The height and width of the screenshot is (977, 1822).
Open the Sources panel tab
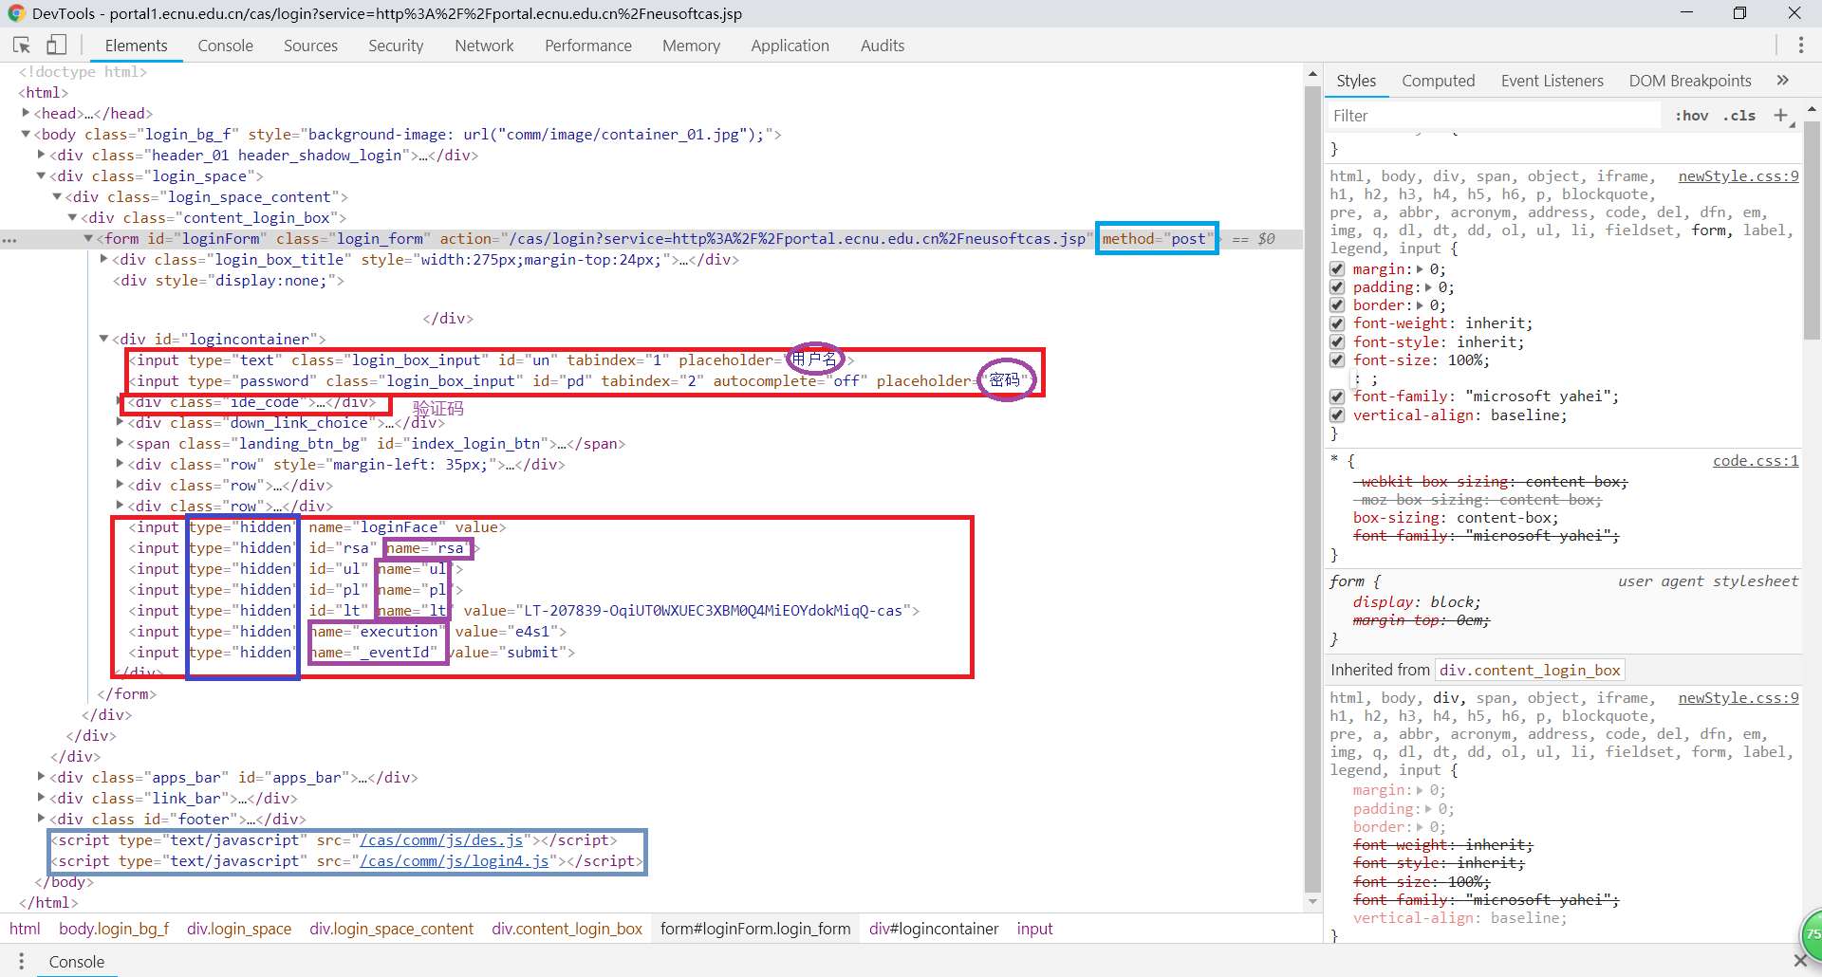tap(310, 46)
